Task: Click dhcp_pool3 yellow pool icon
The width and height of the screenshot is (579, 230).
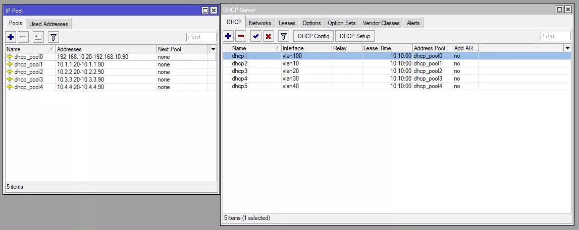Action: (10, 80)
